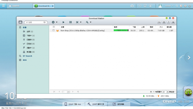
Task: Open the top bar help question icon
Action: pos(181,6)
